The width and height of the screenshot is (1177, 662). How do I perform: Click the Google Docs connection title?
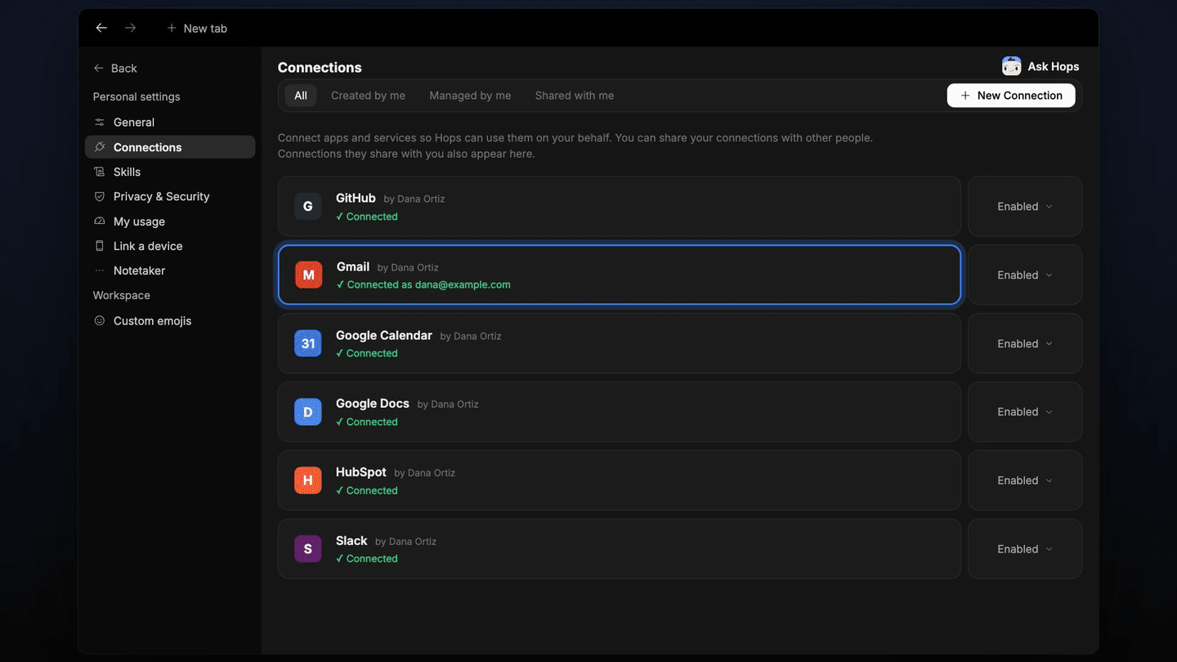point(372,404)
